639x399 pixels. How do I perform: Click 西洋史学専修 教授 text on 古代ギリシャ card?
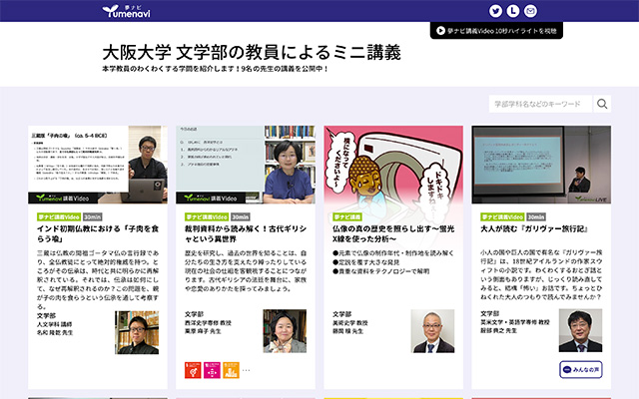coord(208,323)
